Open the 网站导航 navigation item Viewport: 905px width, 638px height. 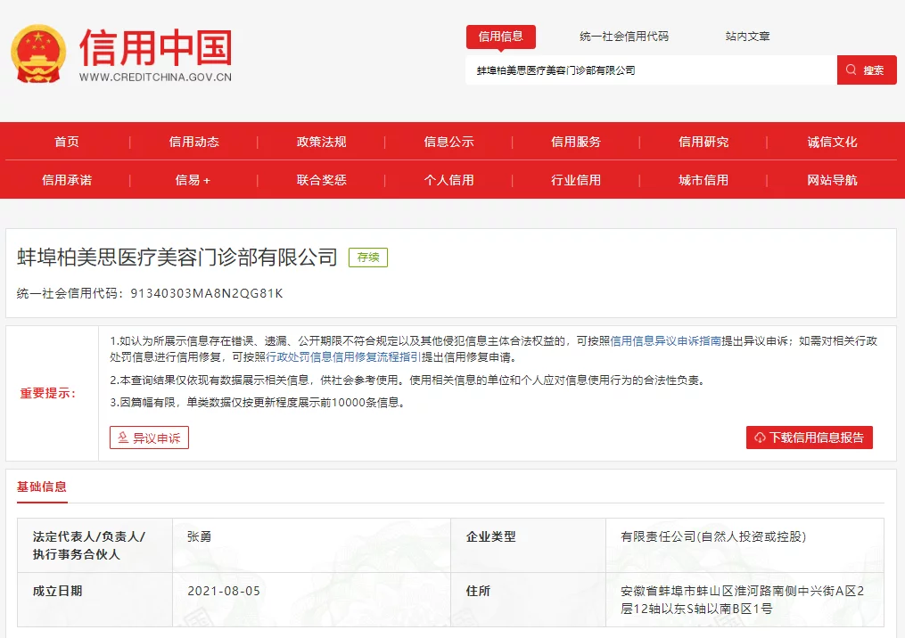pos(832,180)
